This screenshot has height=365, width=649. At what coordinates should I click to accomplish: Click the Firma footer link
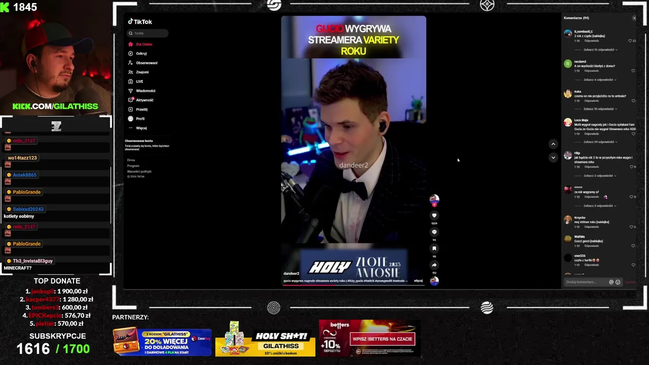click(131, 160)
